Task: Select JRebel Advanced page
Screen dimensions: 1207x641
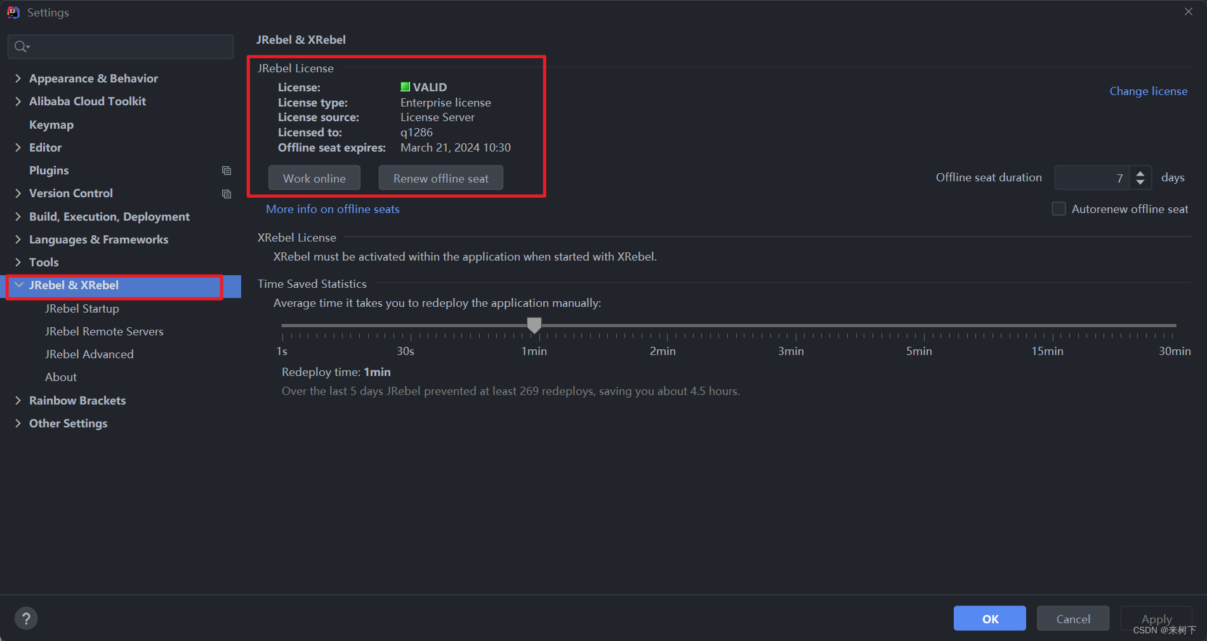Action: (x=89, y=354)
